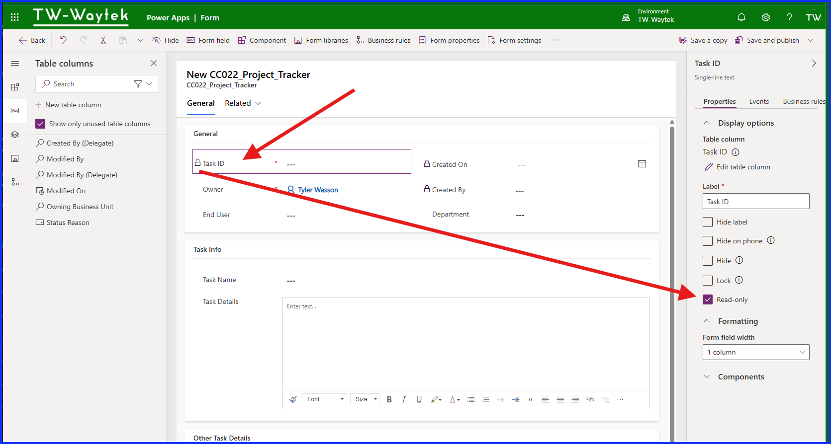Click Form settings in the command bar

click(x=514, y=40)
